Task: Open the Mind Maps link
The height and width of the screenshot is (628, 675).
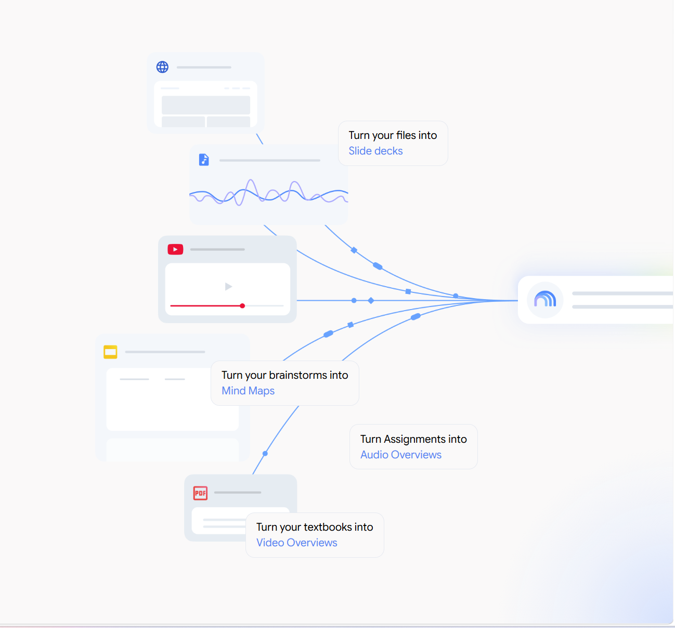Action: pos(248,391)
